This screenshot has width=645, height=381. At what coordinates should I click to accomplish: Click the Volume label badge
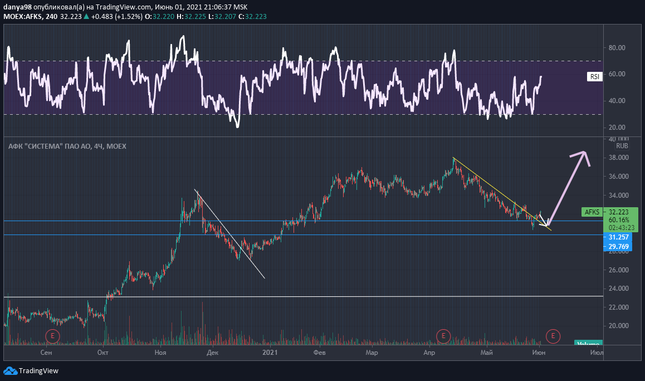coord(588,343)
